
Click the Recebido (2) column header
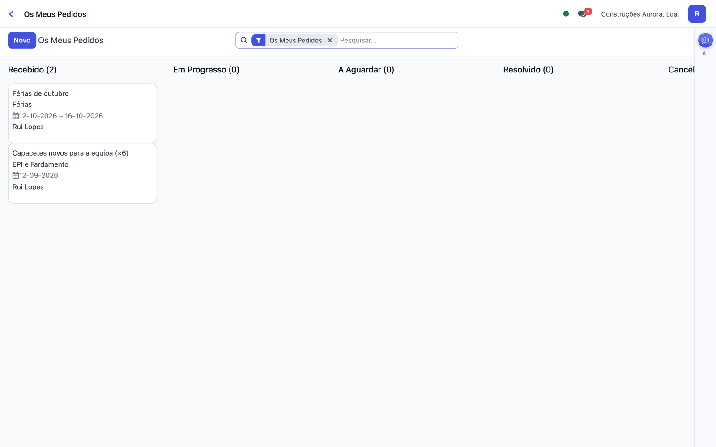32,70
